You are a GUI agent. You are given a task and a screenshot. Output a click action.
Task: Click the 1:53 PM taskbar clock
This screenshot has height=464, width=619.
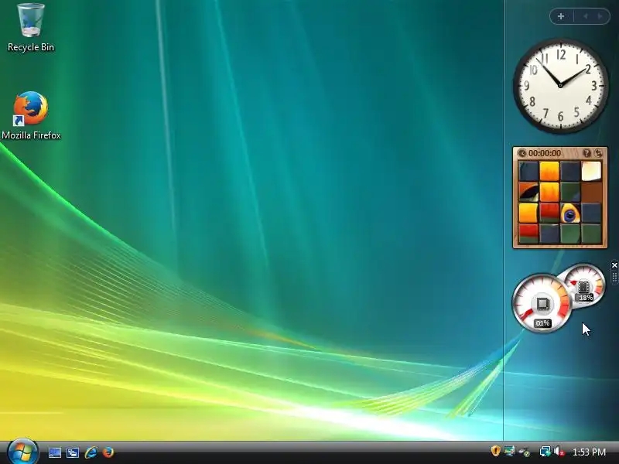click(x=589, y=452)
